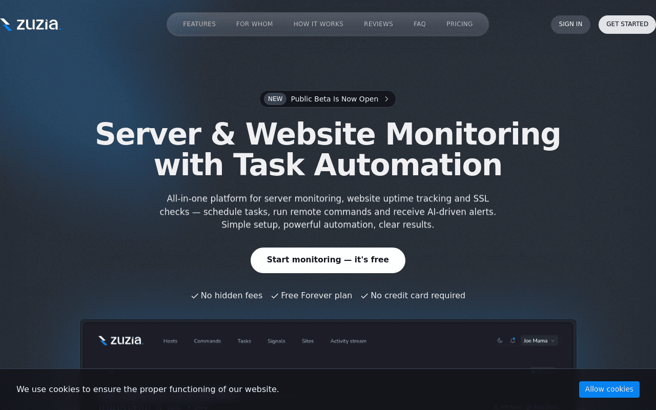Open the Features section from the navigation

click(x=199, y=24)
